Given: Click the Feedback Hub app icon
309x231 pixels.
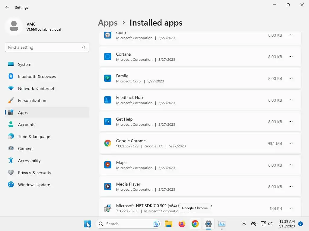Looking at the screenshot, I should 108,100.
